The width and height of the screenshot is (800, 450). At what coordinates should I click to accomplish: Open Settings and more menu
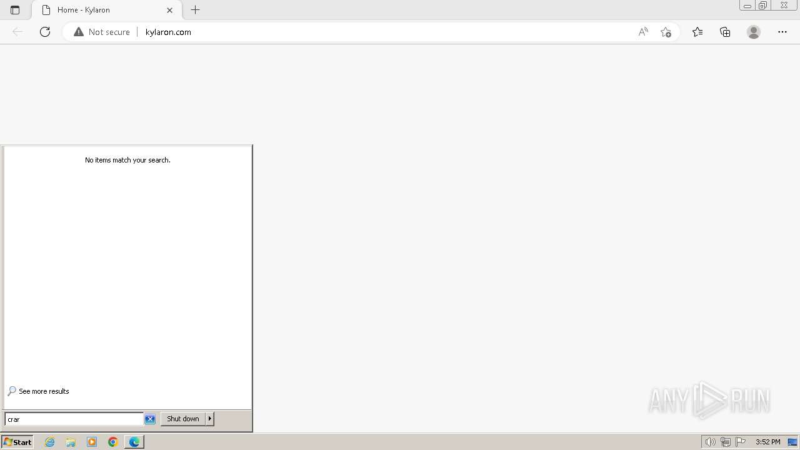coord(782,32)
